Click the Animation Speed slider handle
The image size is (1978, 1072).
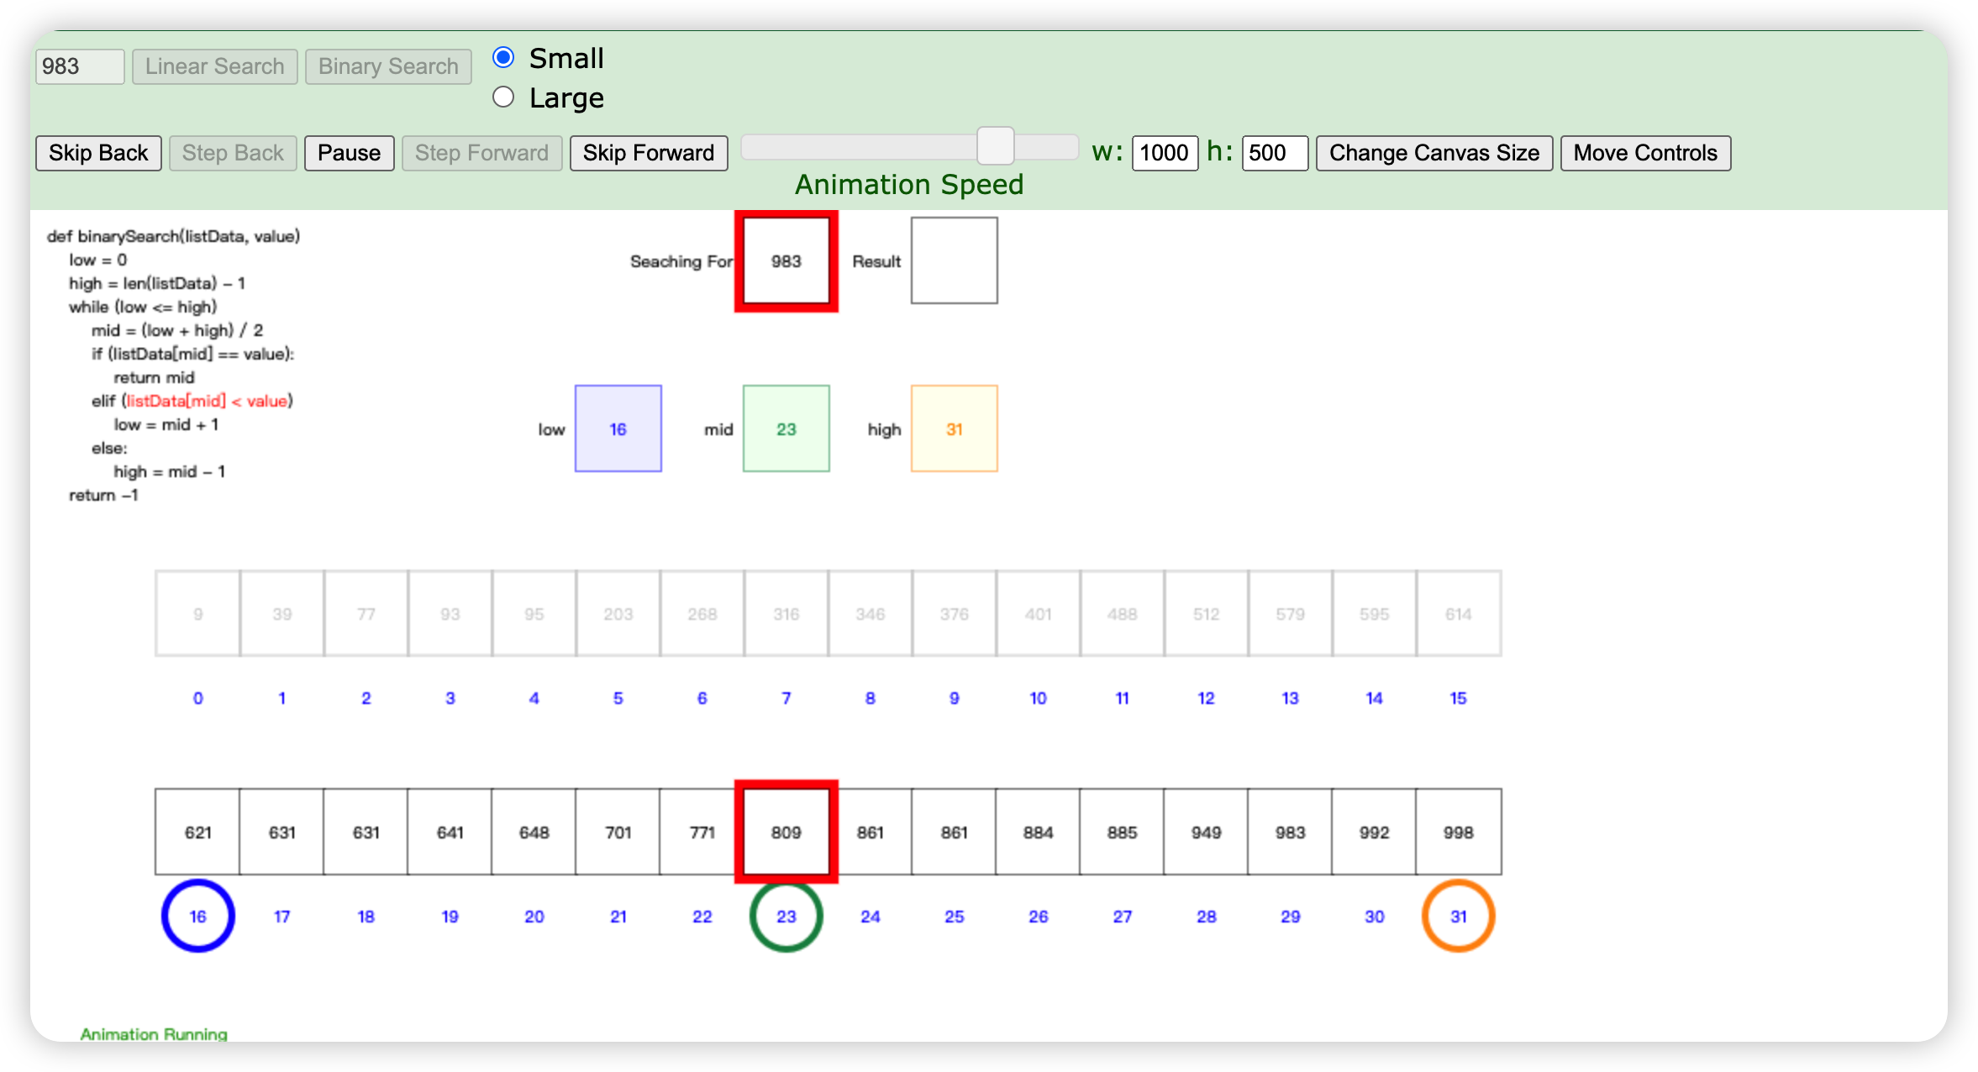coord(995,146)
